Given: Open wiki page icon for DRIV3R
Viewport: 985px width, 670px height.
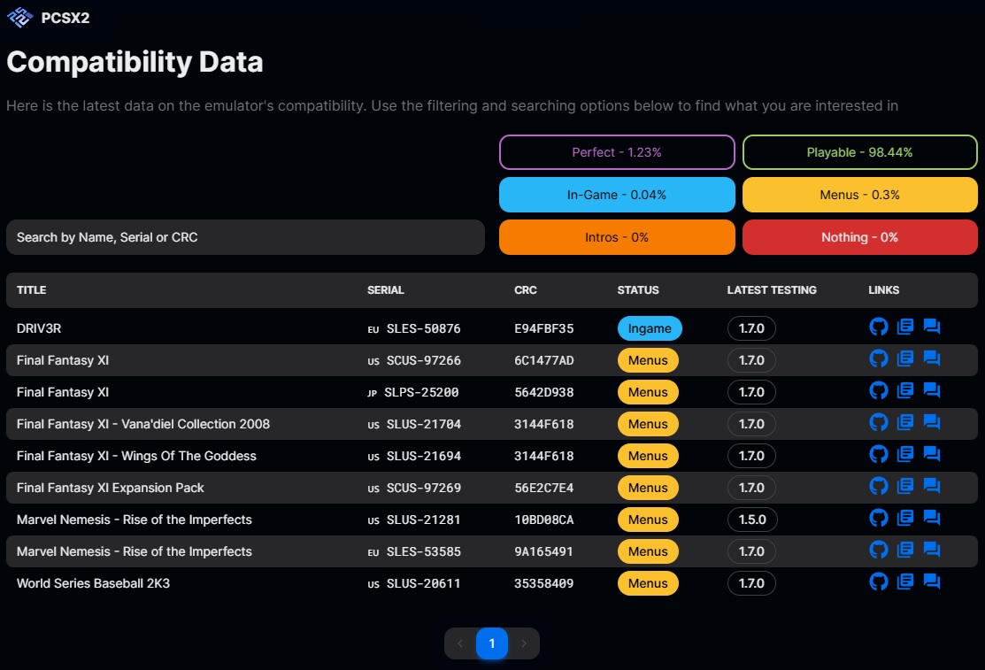Looking at the screenshot, I should [x=904, y=327].
